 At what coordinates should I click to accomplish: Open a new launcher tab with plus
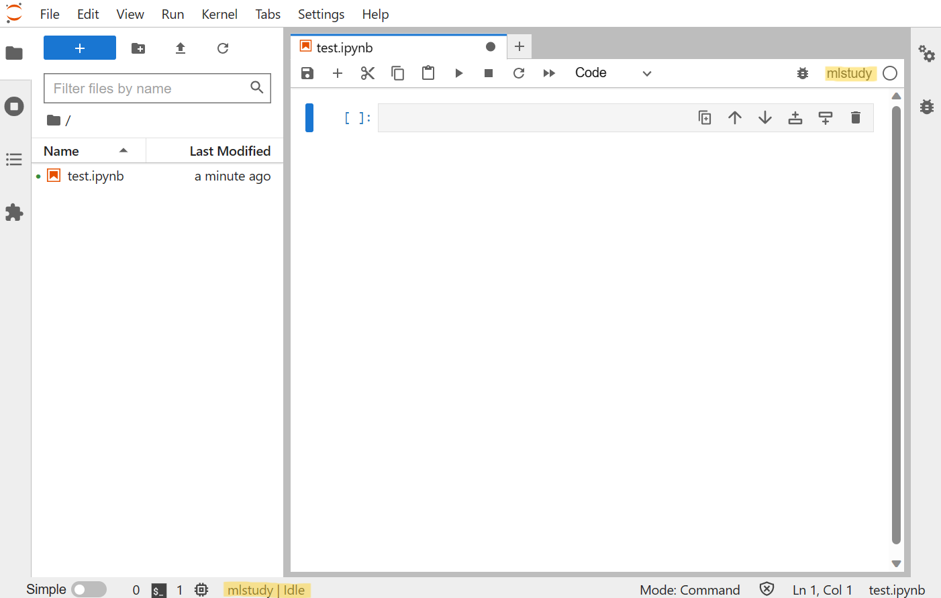point(519,46)
